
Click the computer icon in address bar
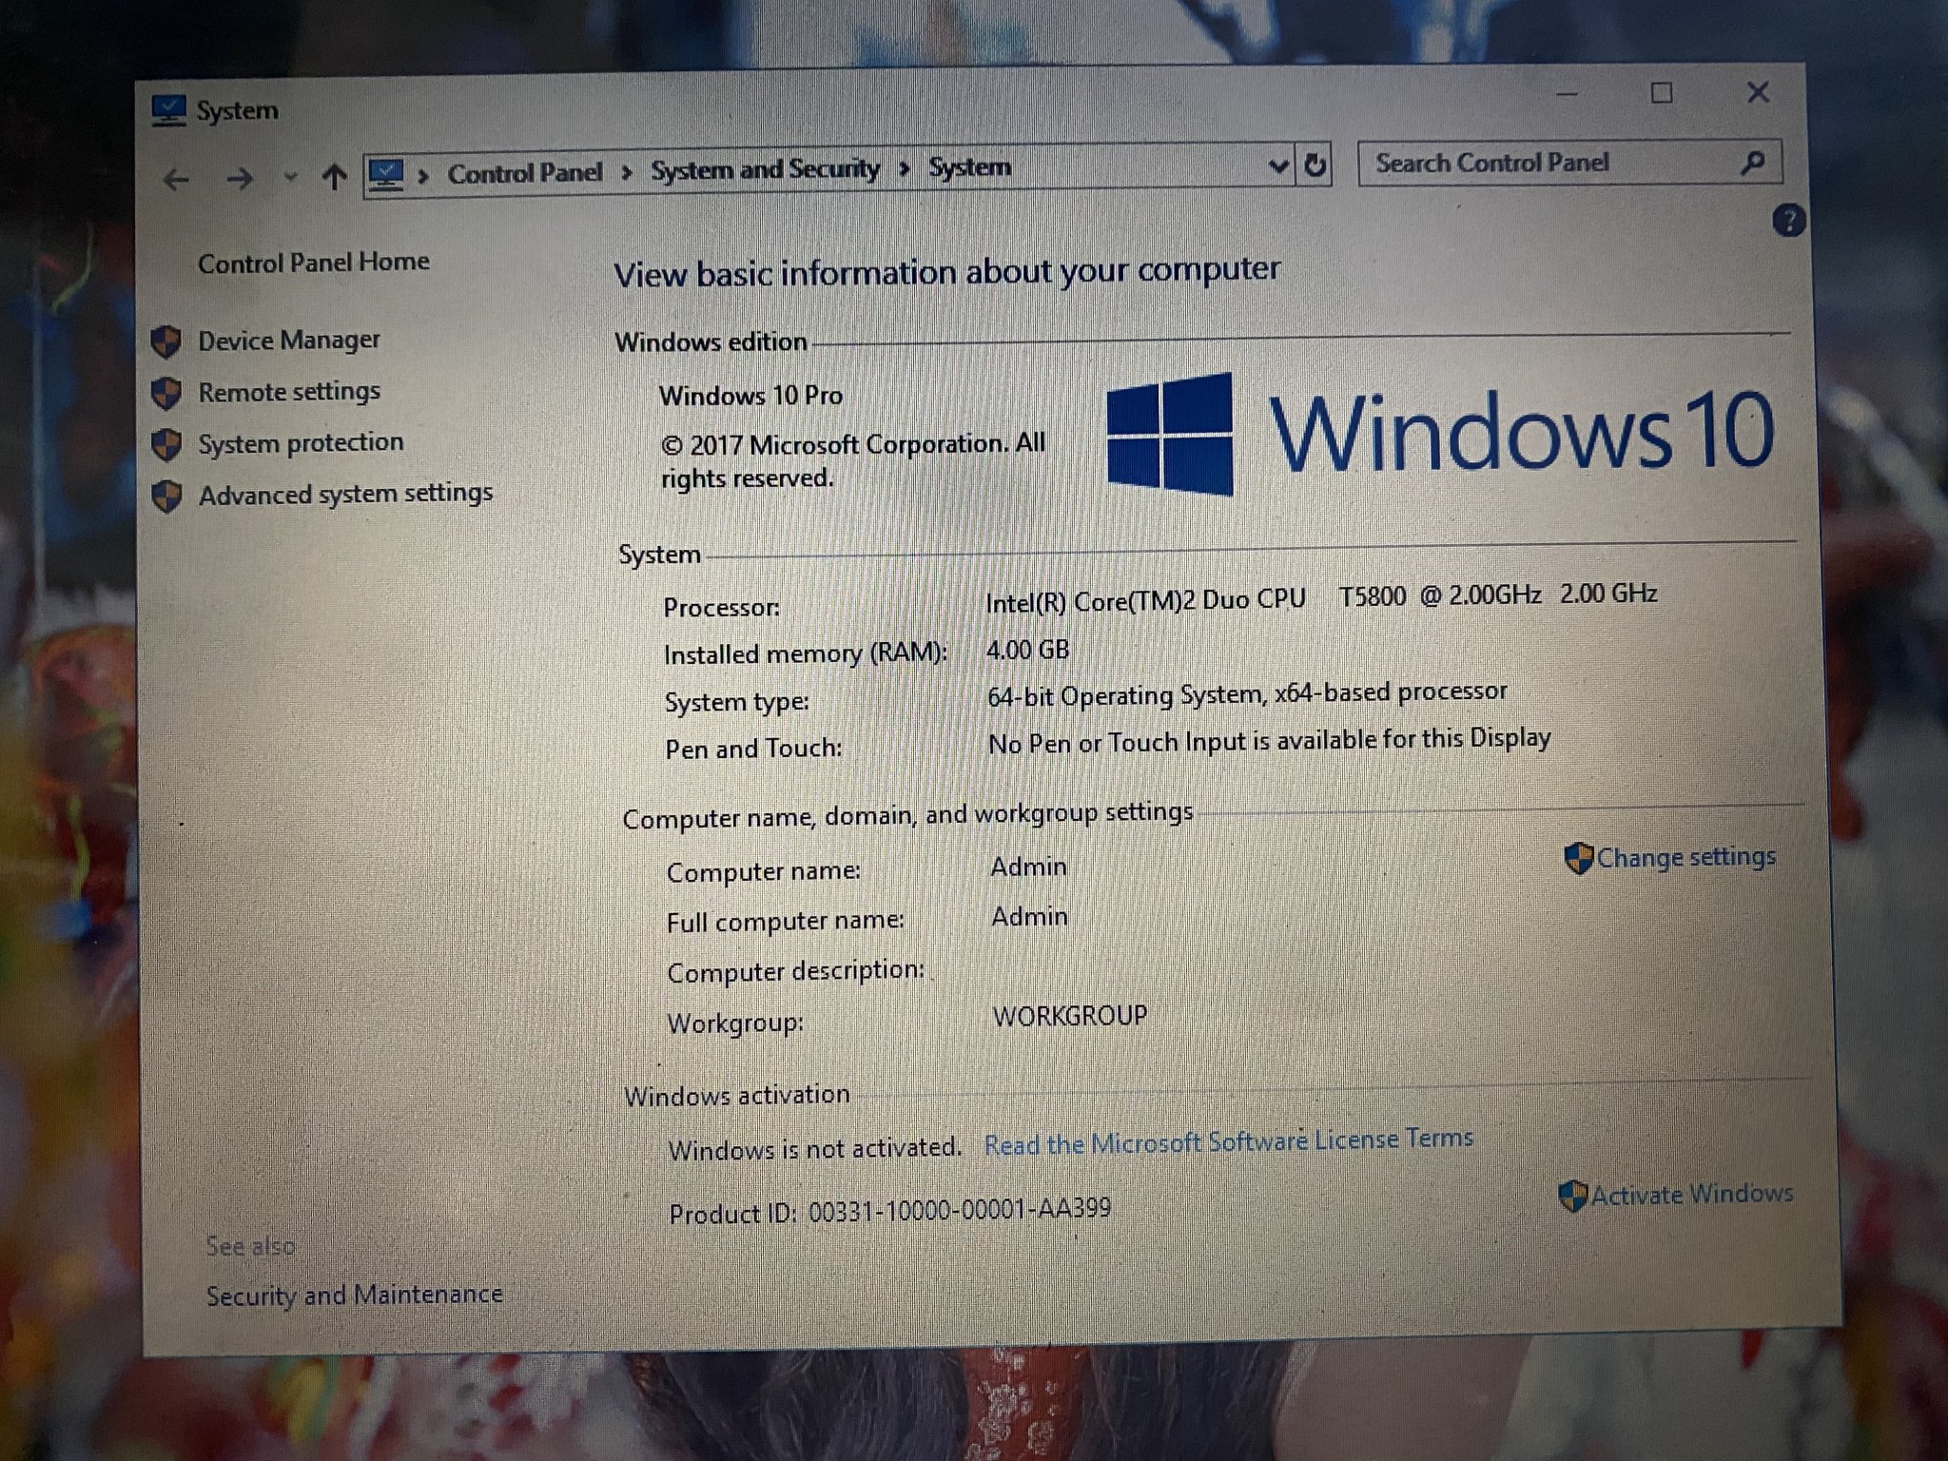pos(386,174)
